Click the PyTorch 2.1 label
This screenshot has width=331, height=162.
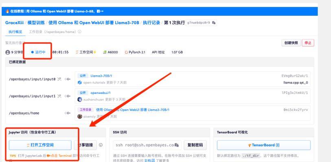[x=137, y=52]
